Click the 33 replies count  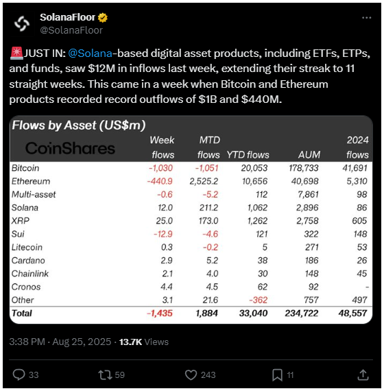[34, 375]
